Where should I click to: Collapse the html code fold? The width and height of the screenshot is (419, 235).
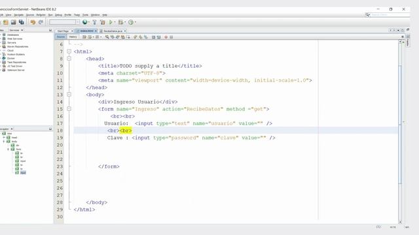[69, 52]
